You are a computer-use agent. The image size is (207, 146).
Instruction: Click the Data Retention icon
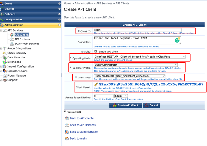tap(5, 57)
